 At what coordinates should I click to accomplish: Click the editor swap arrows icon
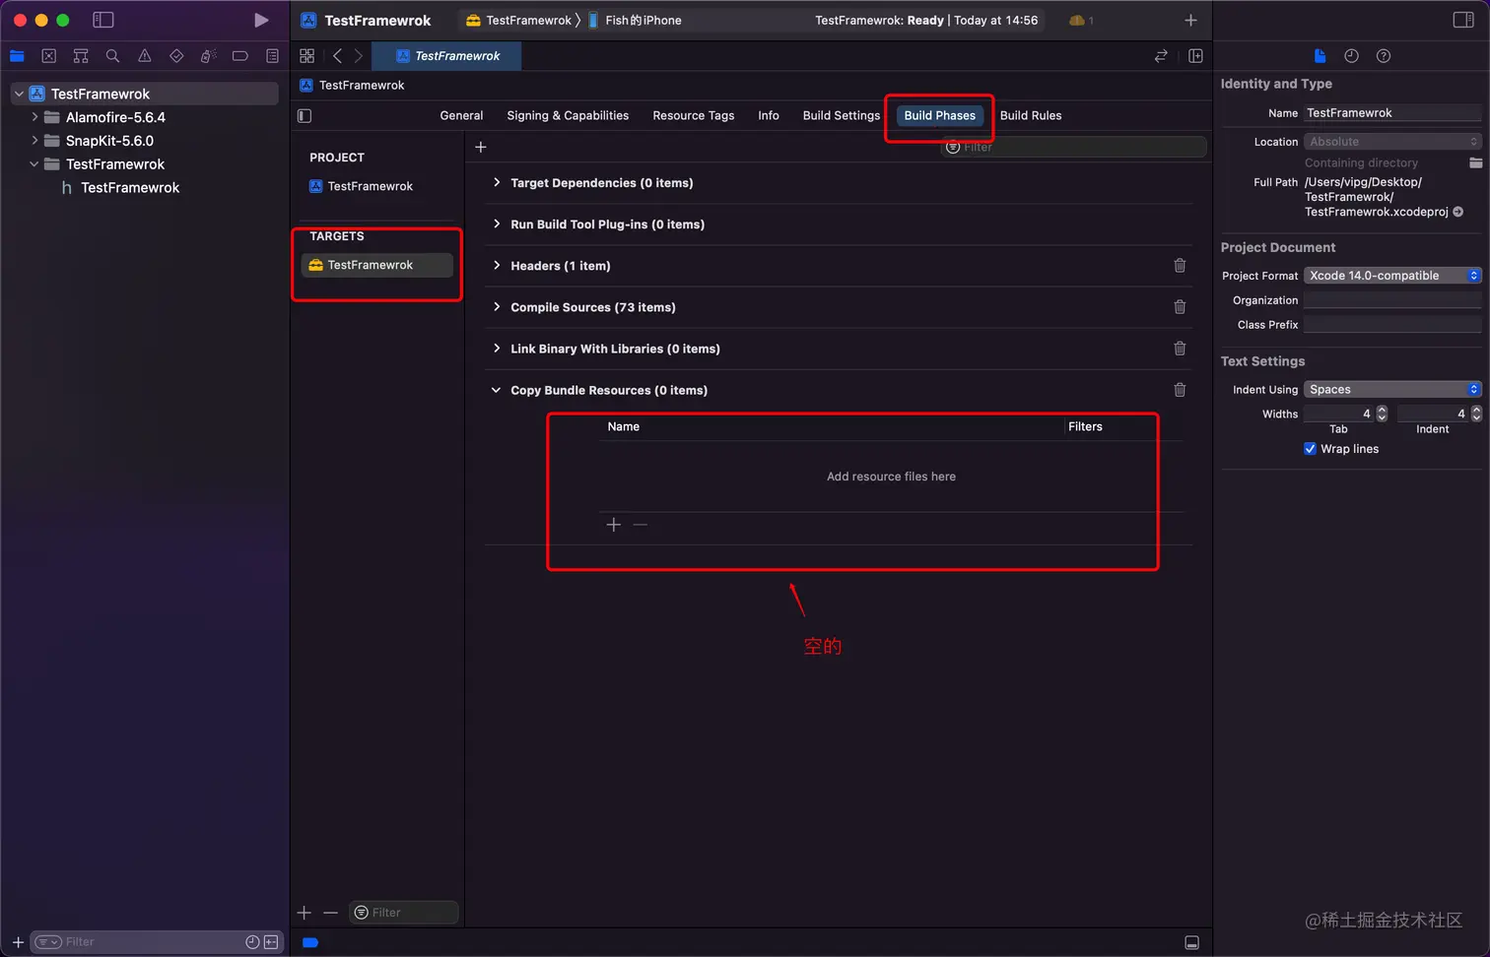pyautogui.click(x=1161, y=56)
